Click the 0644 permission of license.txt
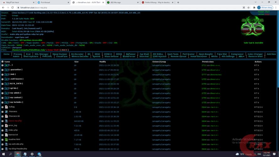Viewport: 279px width, 157px height. [x=204, y=135]
